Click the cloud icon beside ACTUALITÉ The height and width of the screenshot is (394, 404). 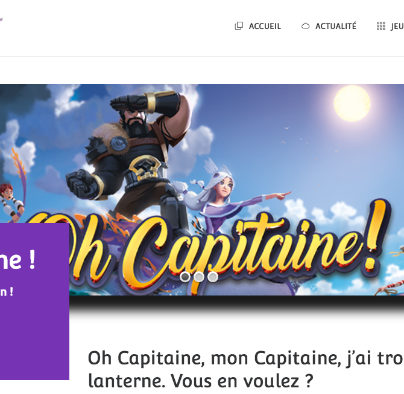(305, 26)
